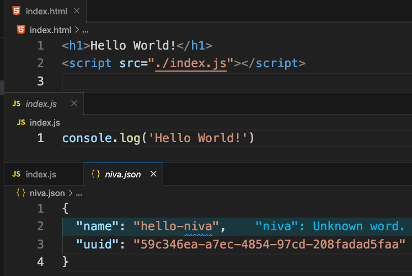
Task: Click the JS icon on italic index.js tab
Action: pos(17,104)
